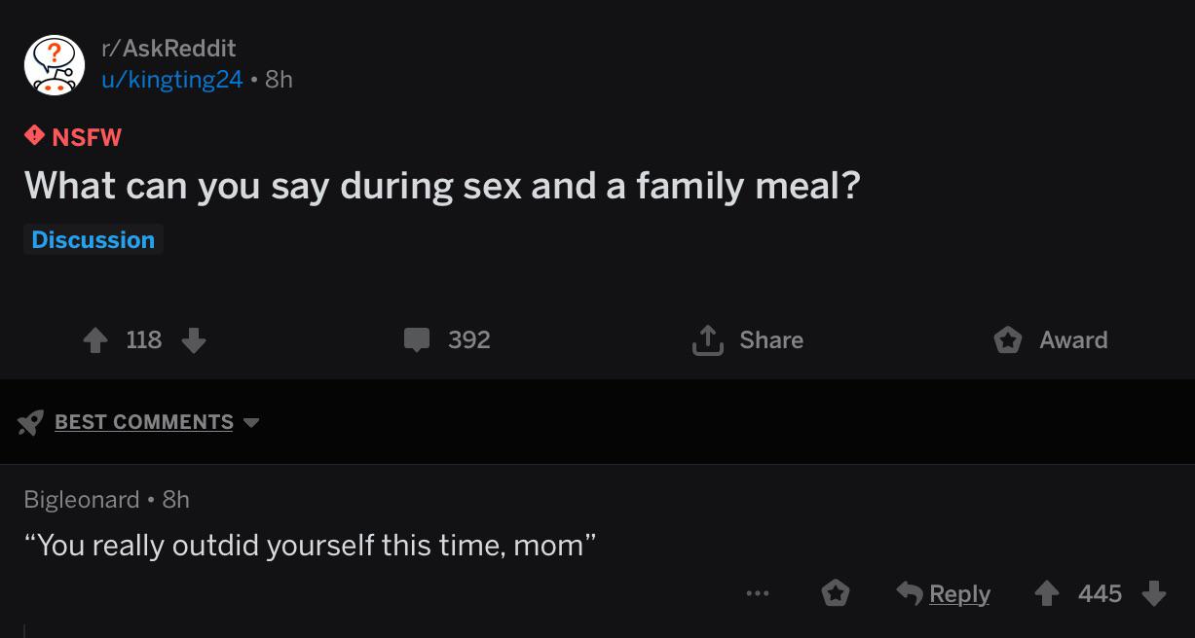Screen dimensions: 1195x638
Task: Click the r/AskReddit community avatar icon
Action: click(x=55, y=64)
